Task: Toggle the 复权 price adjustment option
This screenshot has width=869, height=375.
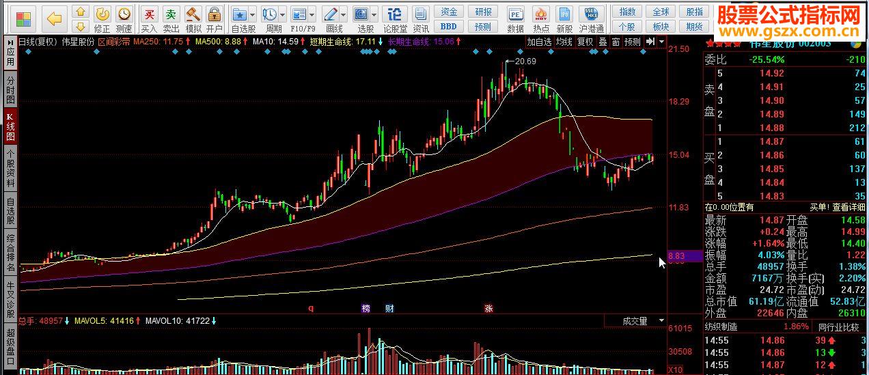Action: [585, 42]
